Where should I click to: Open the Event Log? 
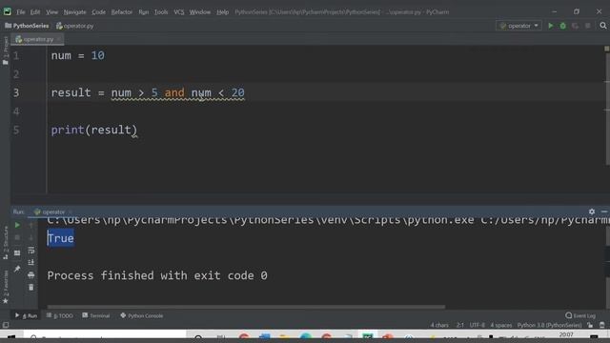(x=580, y=315)
